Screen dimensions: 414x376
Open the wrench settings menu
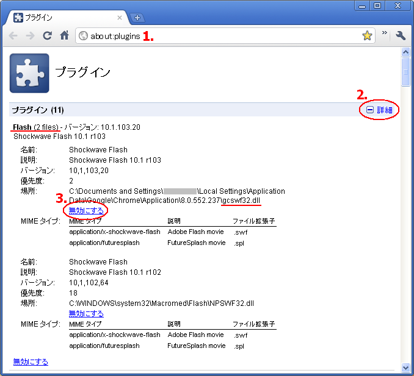(401, 36)
